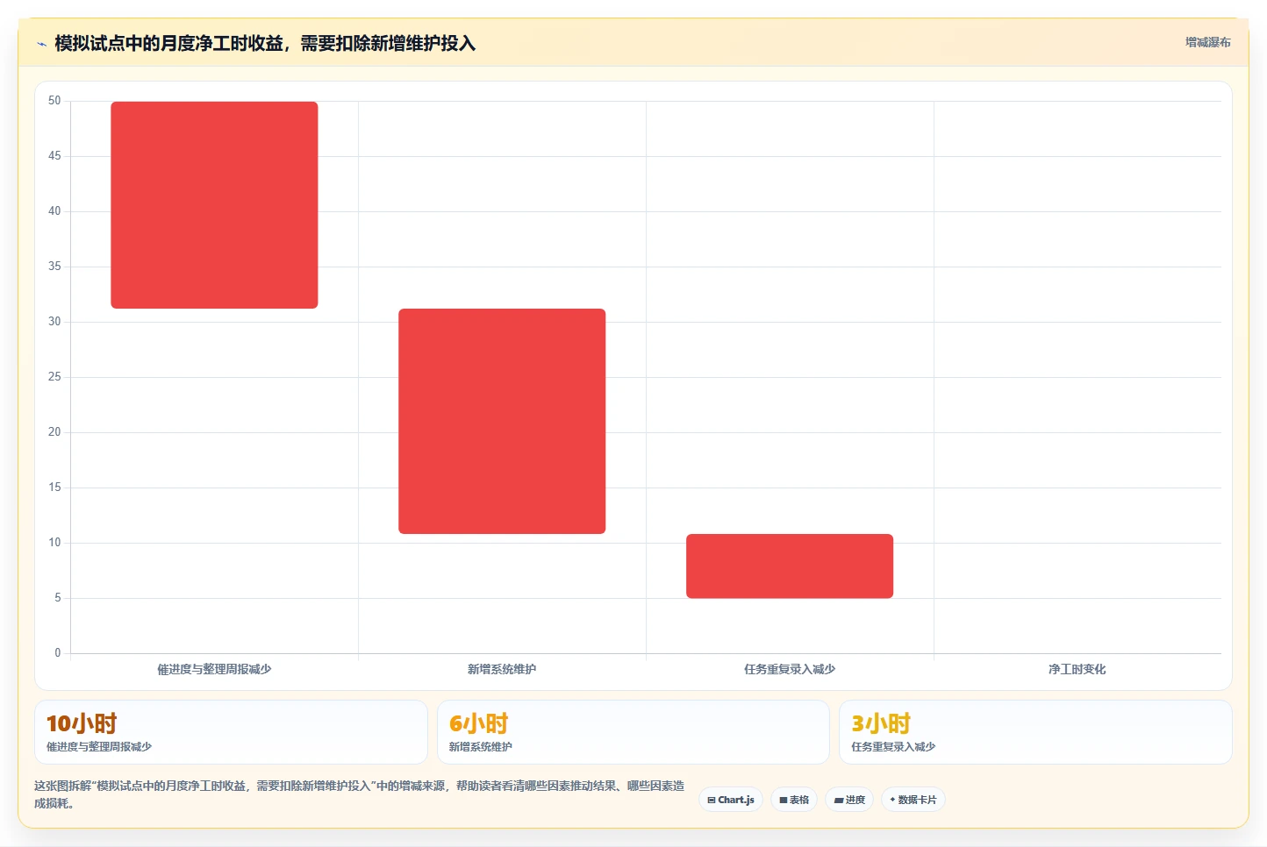Click 新增系统维护 caption under 6小时
The image size is (1267, 847).
[481, 747]
